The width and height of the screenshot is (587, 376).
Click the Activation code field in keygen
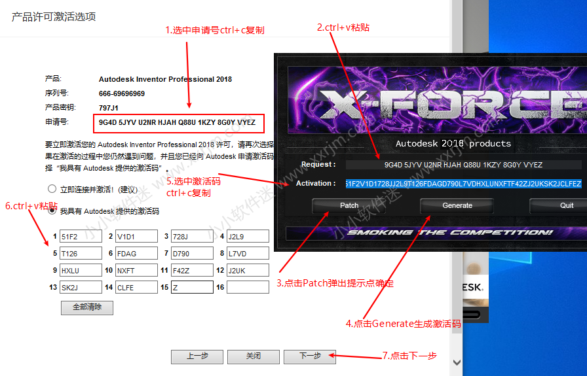point(463,184)
